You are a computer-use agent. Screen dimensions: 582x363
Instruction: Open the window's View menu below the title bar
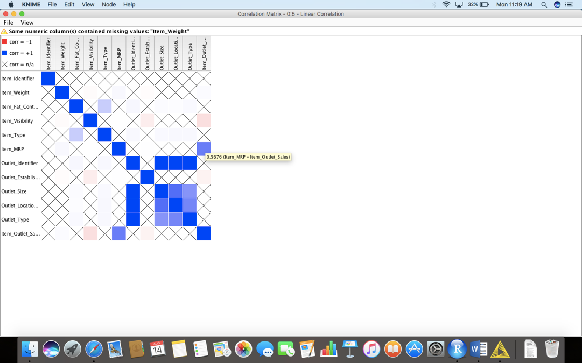[27, 23]
